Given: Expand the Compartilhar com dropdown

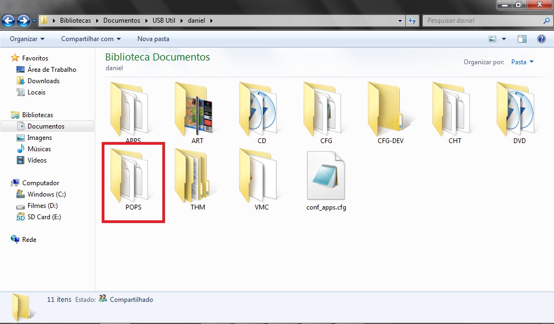Looking at the screenshot, I should click(x=91, y=39).
